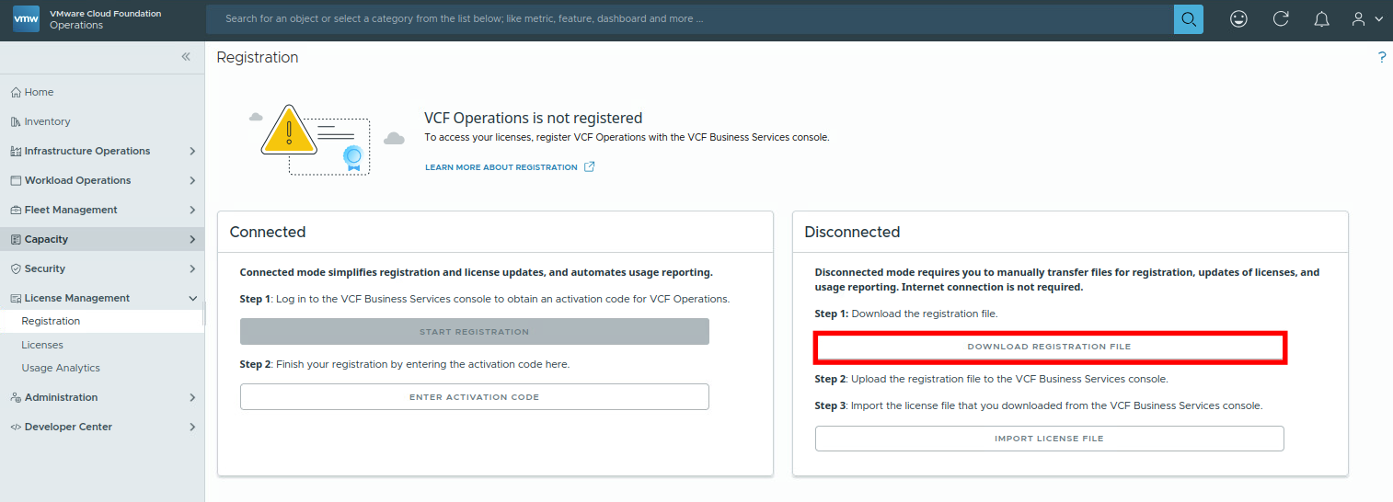The image size is (1393, 502).
Task: Expand Workload Operations chevron
Action: [192, 180]
